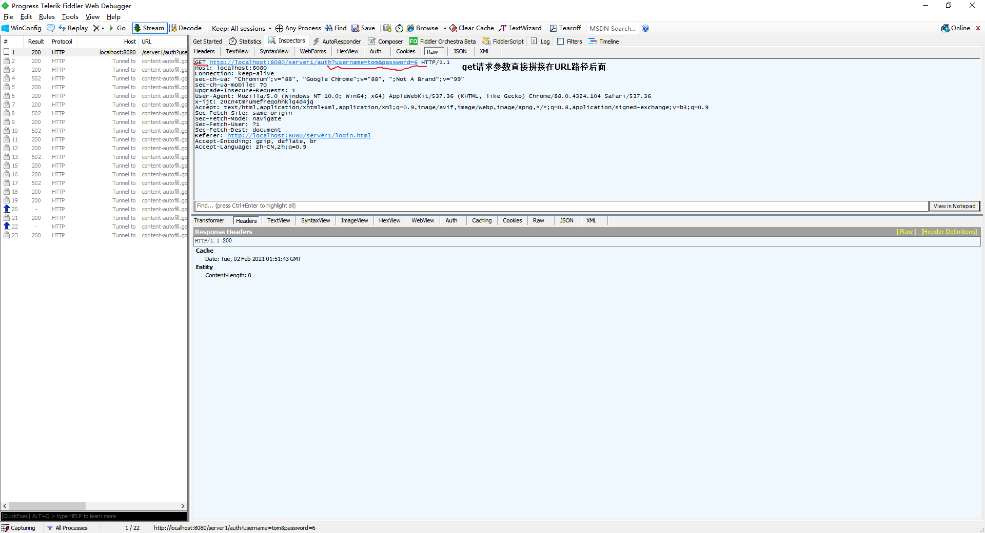Screen dimensions: 985x533
Task: Click the Remove sessions X icon
Action: [96, 28]
